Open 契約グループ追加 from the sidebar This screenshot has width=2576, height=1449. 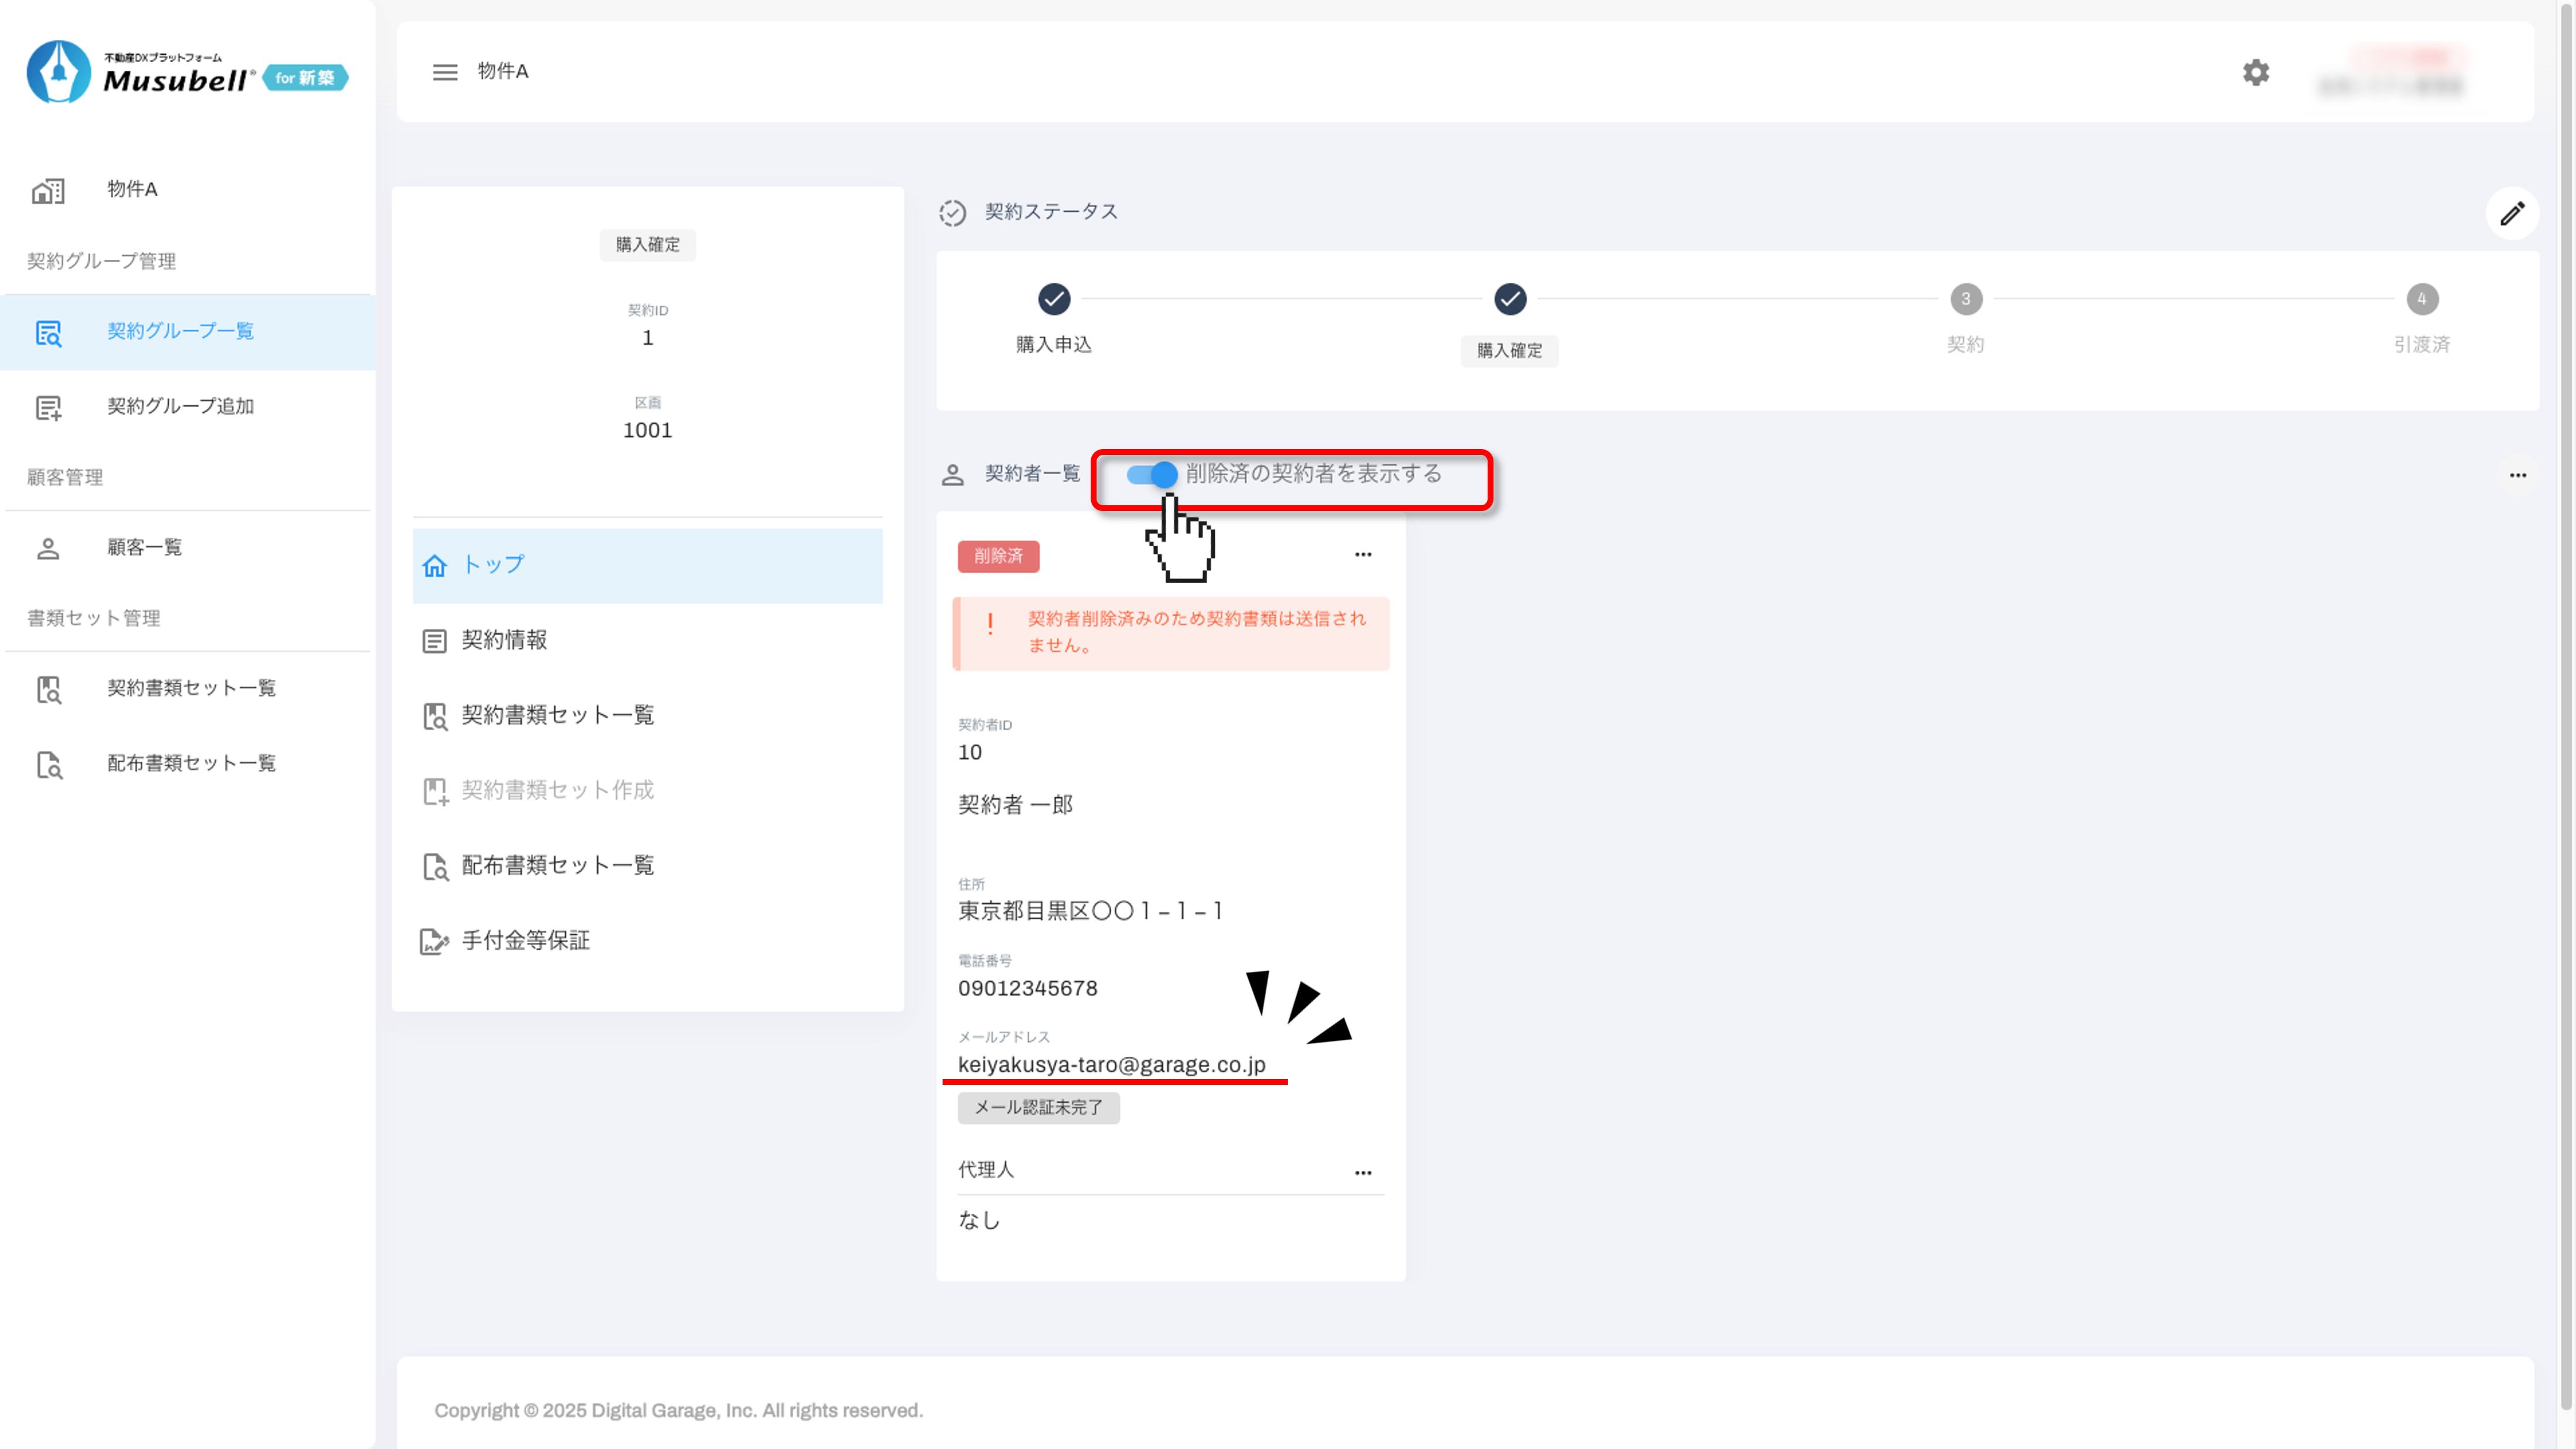(x=180, y=406)
